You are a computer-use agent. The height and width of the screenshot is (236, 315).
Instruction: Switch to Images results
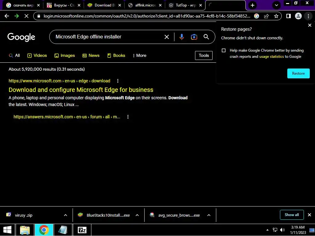(x=65, y=55)
